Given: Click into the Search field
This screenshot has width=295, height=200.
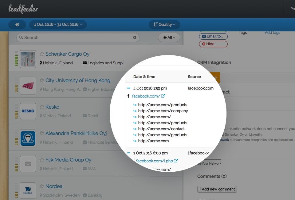Looking at the screenshot, I should [78, 38].
